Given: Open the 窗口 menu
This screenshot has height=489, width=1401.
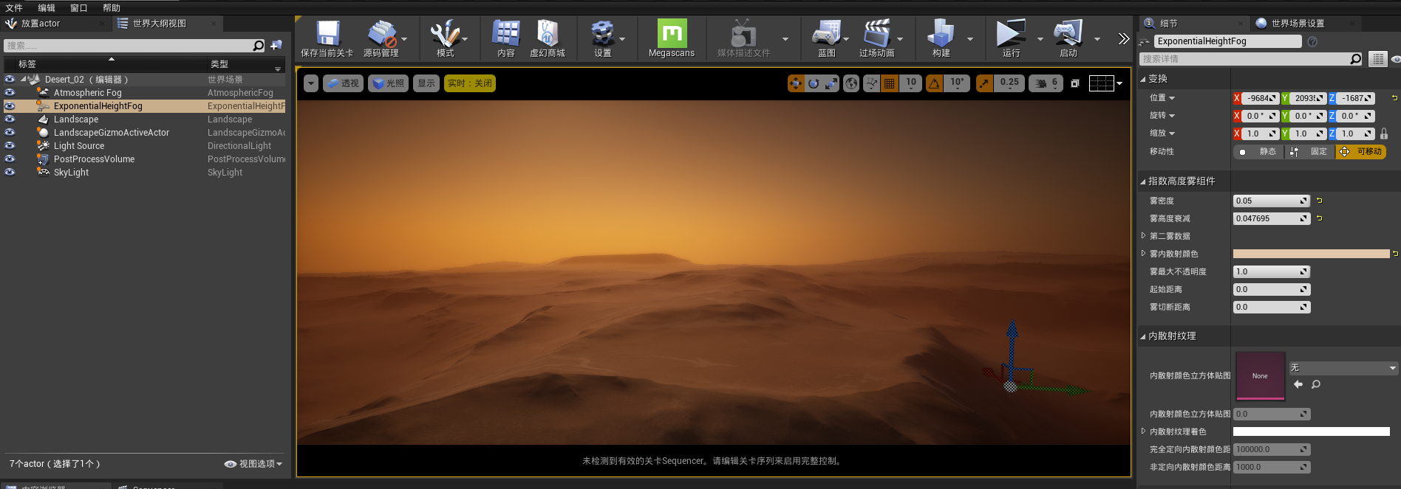Looking at the screenshot, I should point(79,8).
